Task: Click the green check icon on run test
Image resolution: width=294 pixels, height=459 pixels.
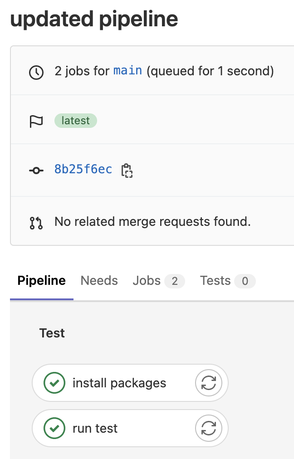Action: [x=54, y=428]
